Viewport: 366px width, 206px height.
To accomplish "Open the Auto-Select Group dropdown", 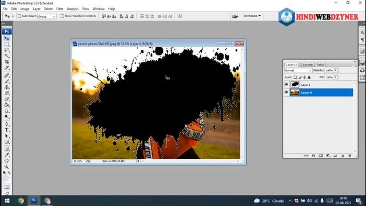I will click(47, 17).
